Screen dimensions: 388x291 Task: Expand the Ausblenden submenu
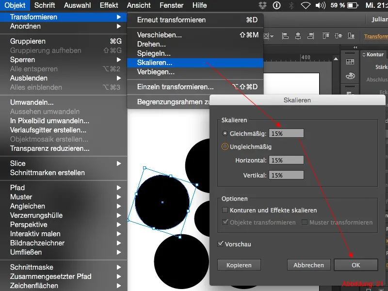[119, 78]
